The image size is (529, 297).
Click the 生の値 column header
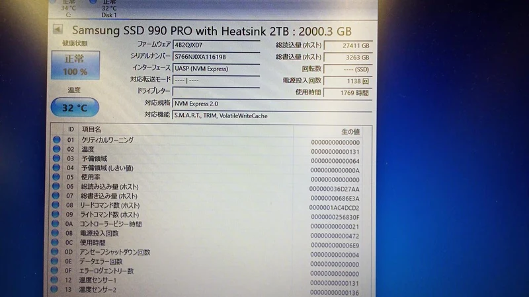coord(350,131)
